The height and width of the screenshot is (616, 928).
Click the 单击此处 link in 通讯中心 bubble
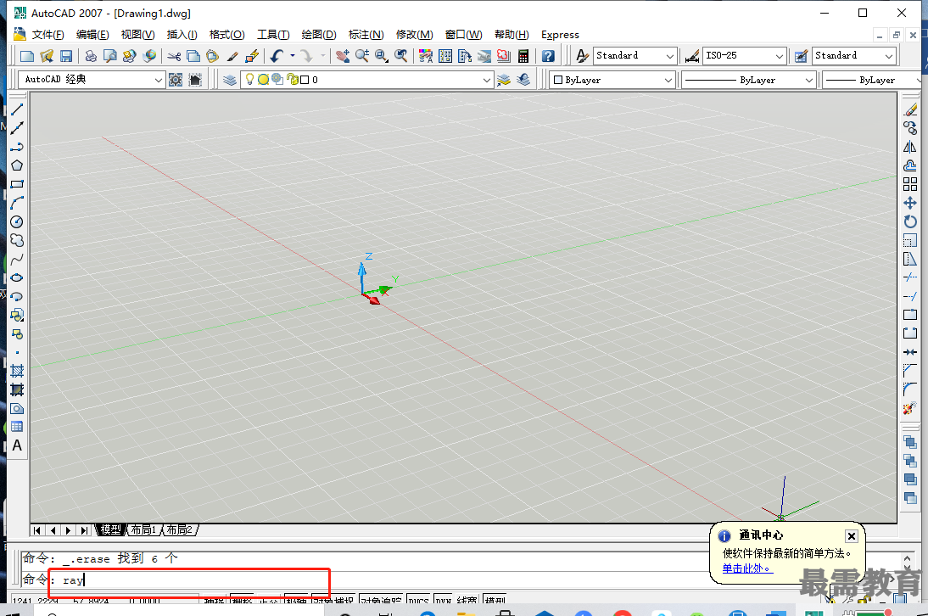pos(747,568)
